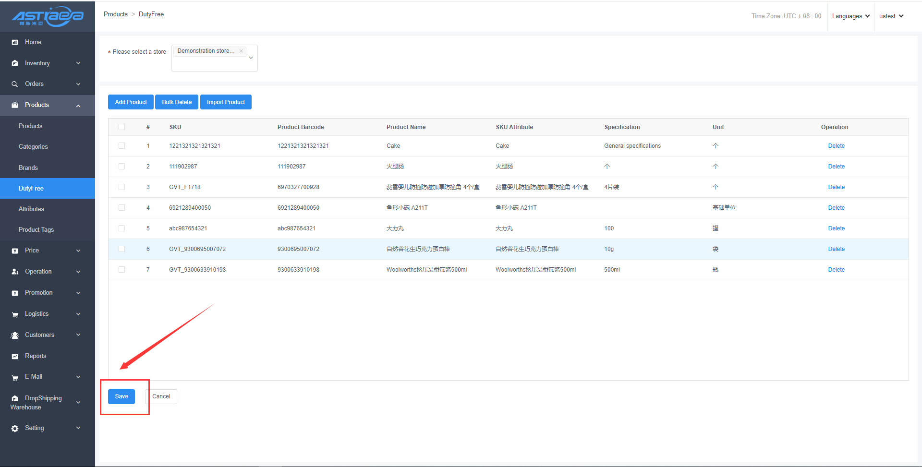Expand the ustest user menu
Viewport: 922px width, 467px height.
click(891, 16)
